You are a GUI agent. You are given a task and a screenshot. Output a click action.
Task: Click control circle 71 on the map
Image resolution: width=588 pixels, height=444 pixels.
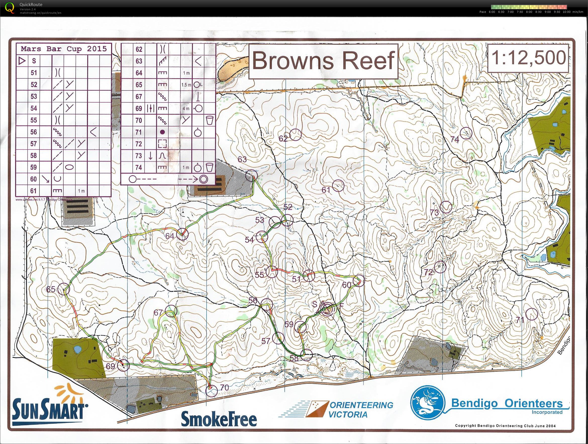pyautogui.click(x=532, y=314)
